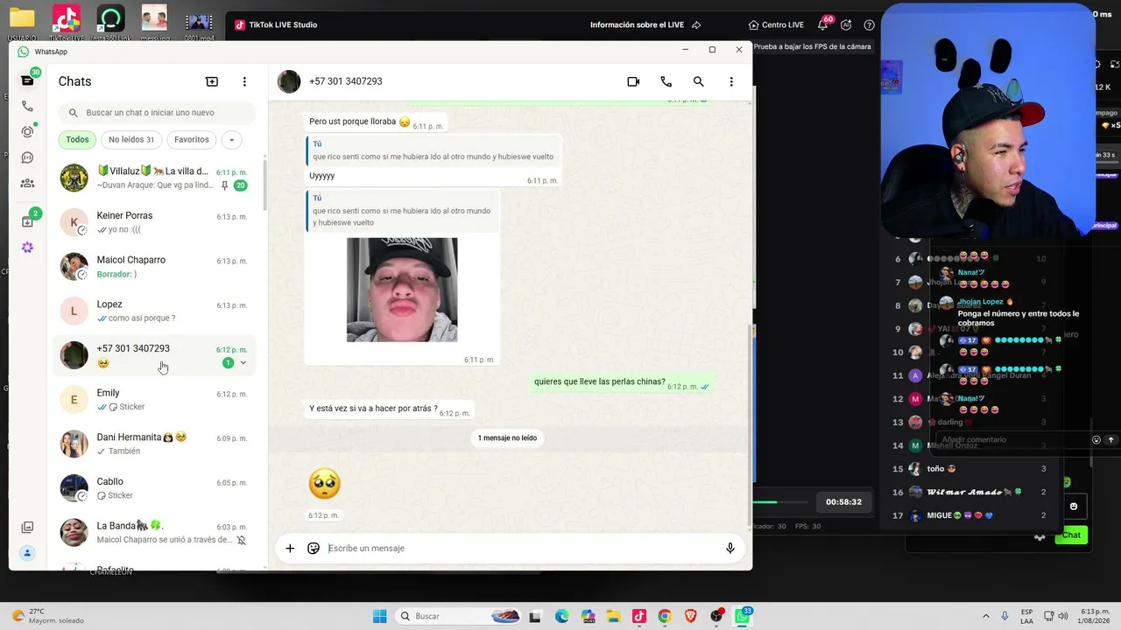Click the Escribe un mensaje input box
This screenshot has width=1121, height=630.
coord(521,549)
